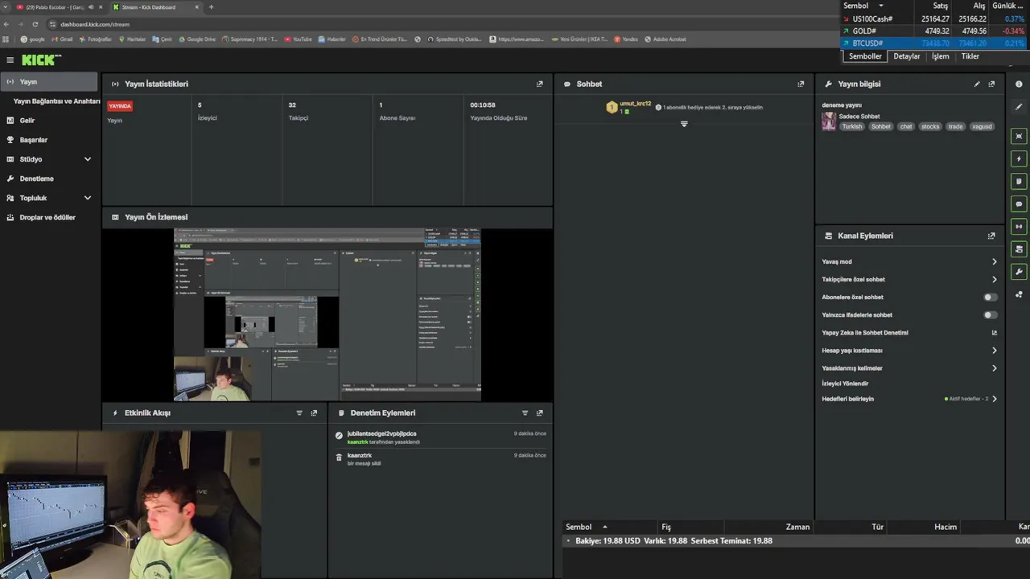Select the BTCUSD# symbol row
This screenshot has height=579, width=1030.
click(x=933, y=43)
